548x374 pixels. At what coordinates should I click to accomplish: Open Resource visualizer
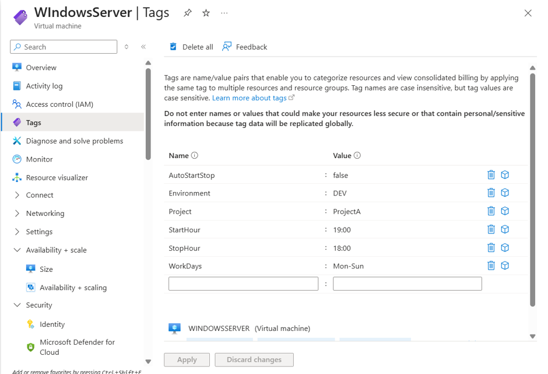(57, 178)
